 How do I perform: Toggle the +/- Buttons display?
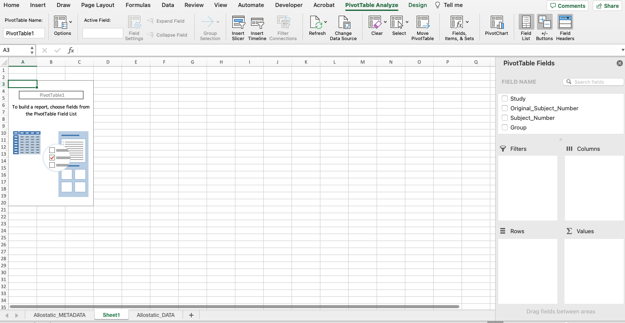(544, 23)
